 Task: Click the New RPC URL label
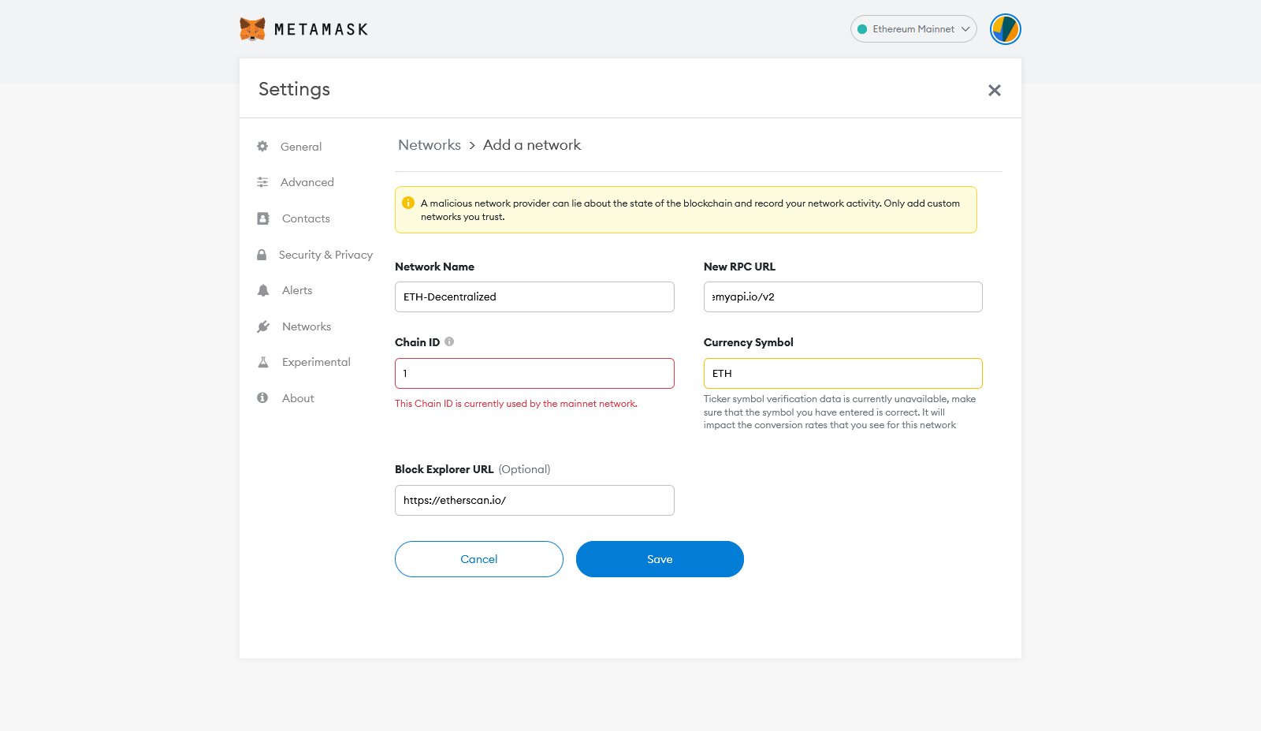pyautogui.click(x=739, y=267)
